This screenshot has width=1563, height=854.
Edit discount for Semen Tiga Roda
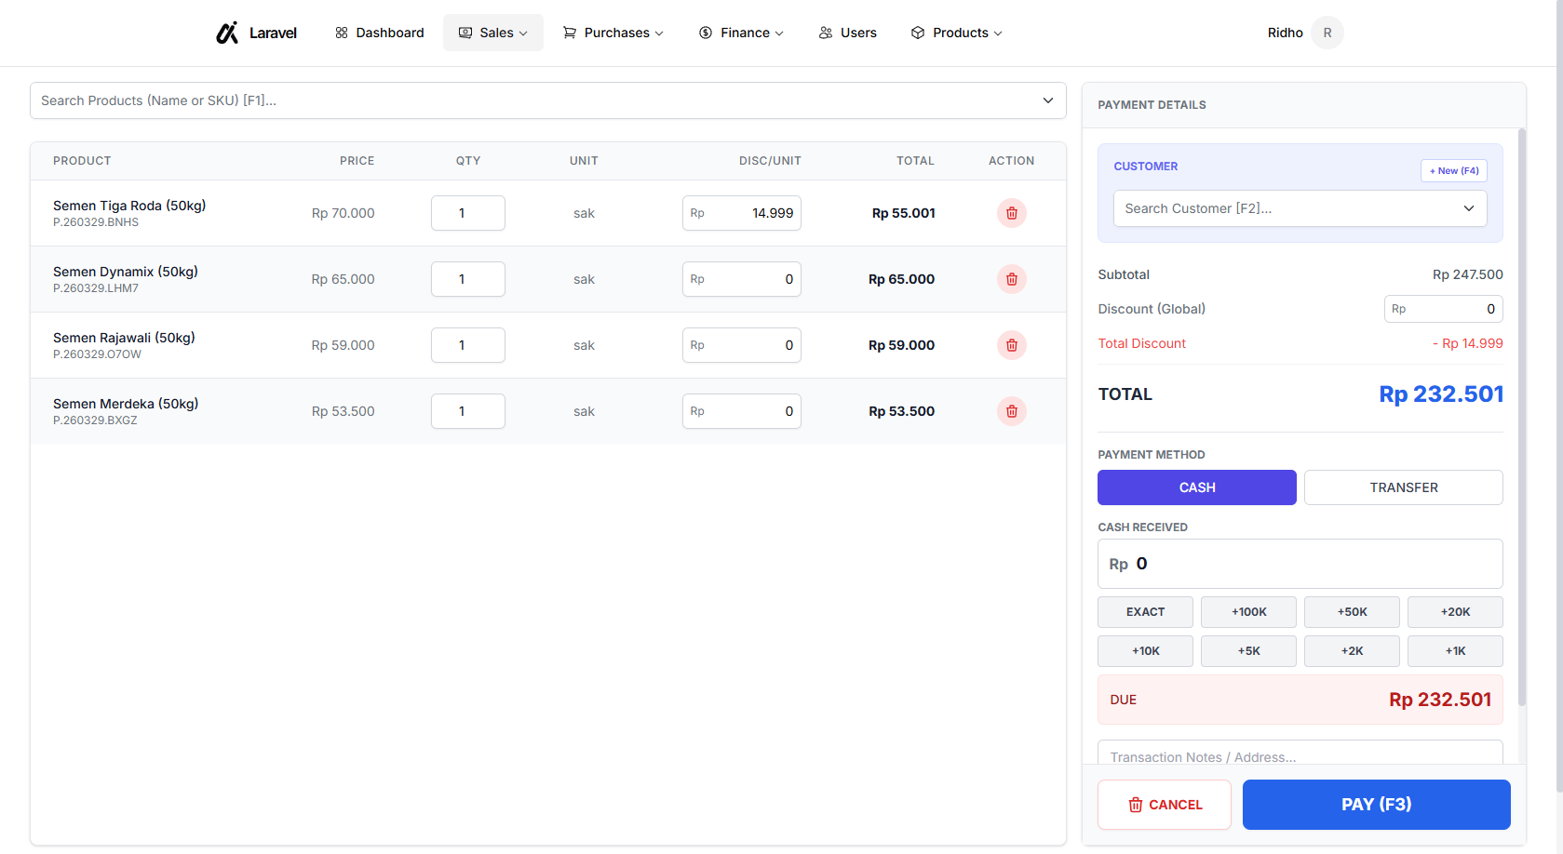coord(742,213)
